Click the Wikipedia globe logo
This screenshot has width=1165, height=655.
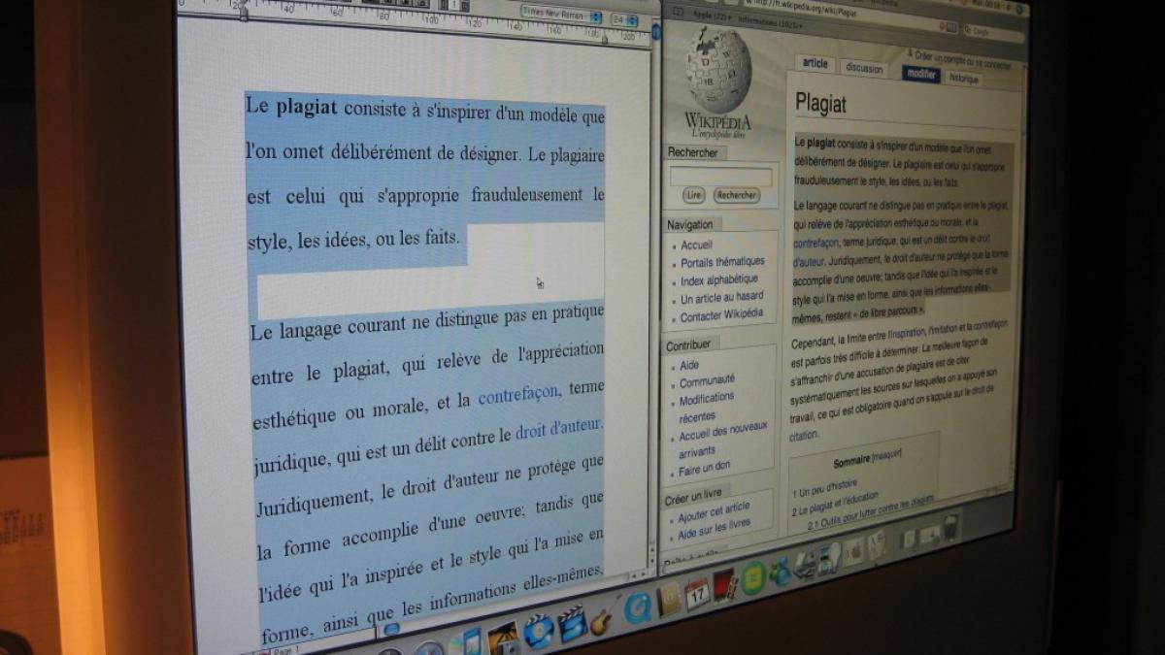[718, 74]
